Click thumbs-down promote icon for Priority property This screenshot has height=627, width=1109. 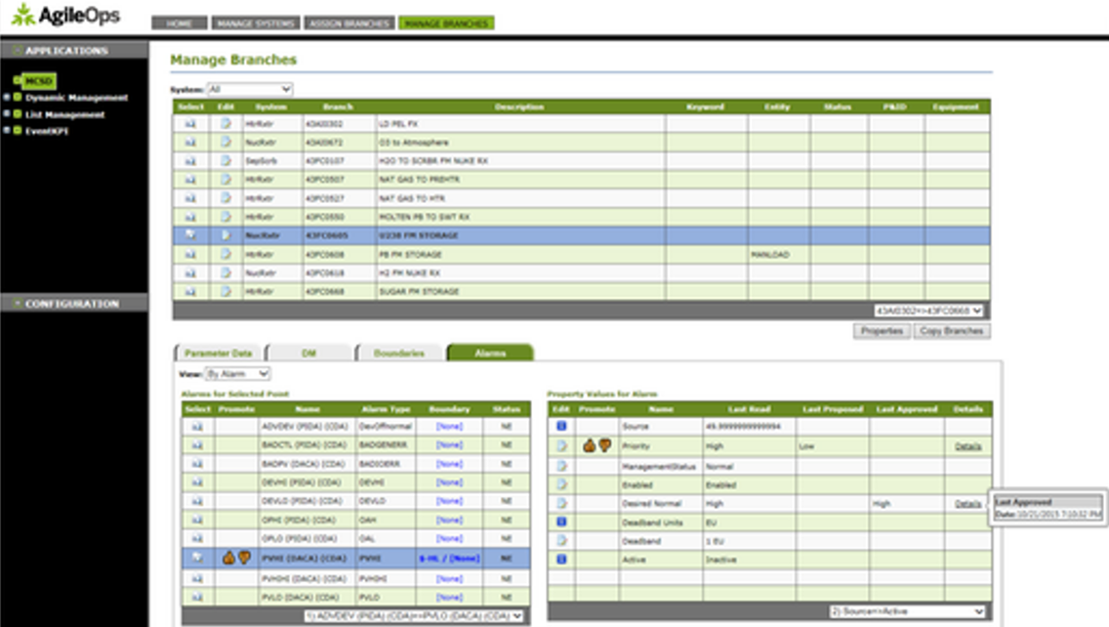(x=604, y=446)
